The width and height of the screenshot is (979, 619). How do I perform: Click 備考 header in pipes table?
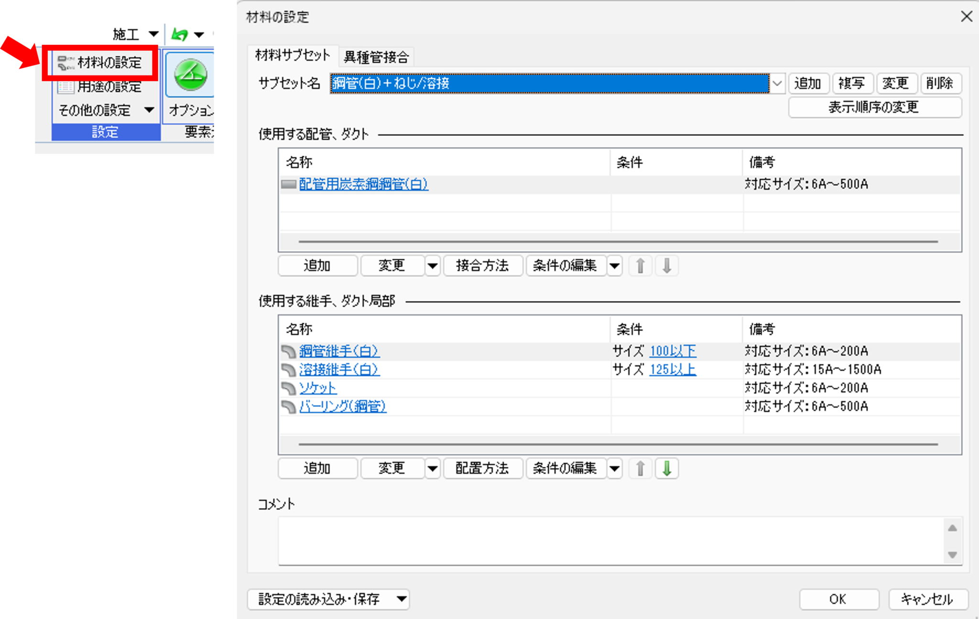coord(852,163)
